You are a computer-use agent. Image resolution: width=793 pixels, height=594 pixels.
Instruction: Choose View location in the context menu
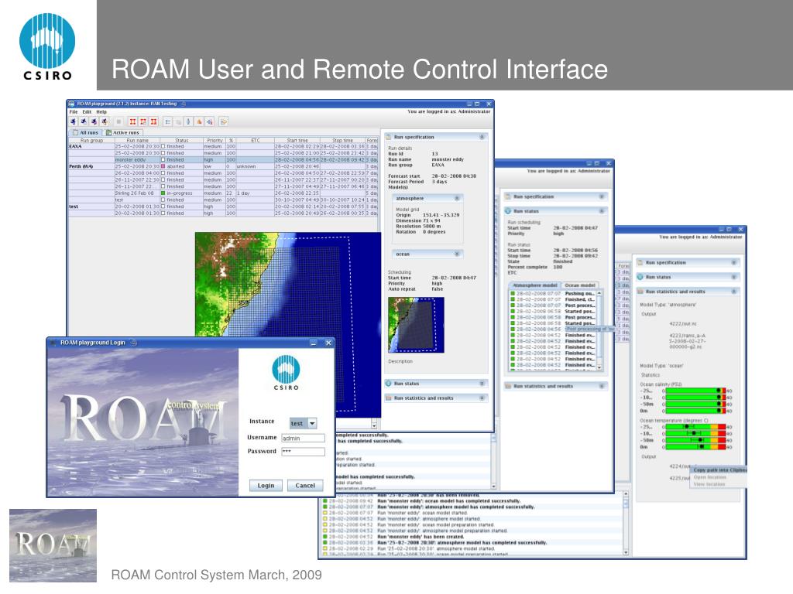coord(709,484)
